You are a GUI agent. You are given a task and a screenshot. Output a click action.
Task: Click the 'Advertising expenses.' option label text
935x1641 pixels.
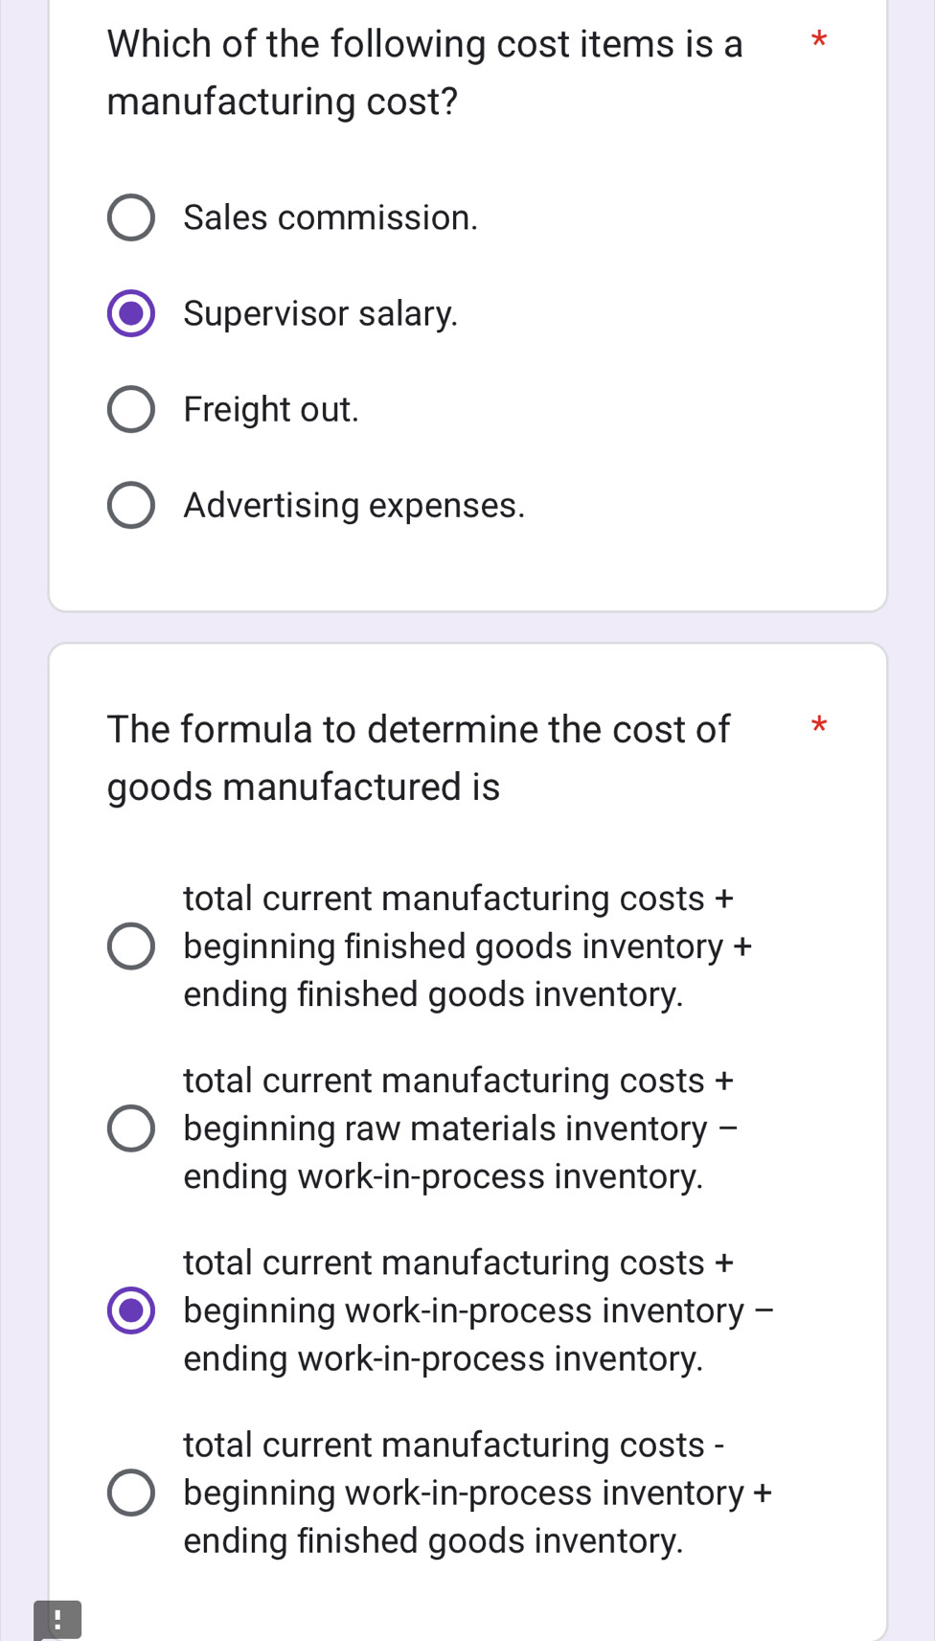[354, 505]
